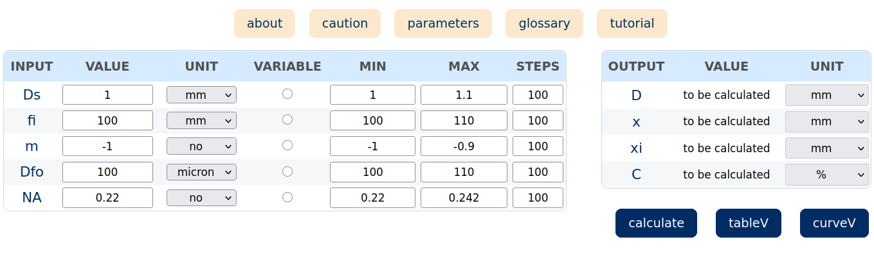Open the Ds unit dropdown
Screen dimensions: 874x253
pos(201,95)
